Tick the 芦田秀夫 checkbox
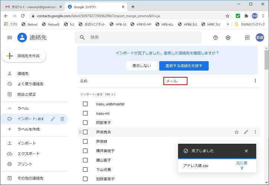 point(85,132)
